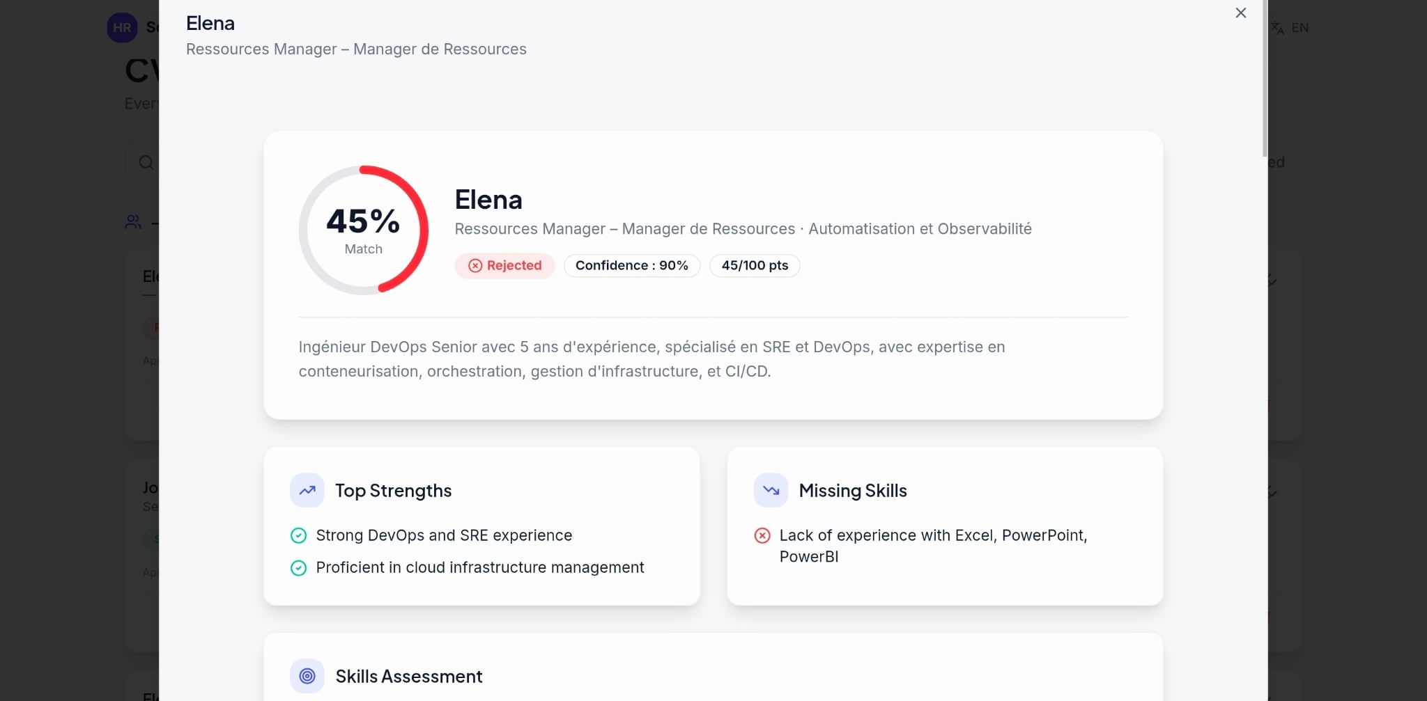Select the 45/100 pts score badge

[x=755, y=266]
